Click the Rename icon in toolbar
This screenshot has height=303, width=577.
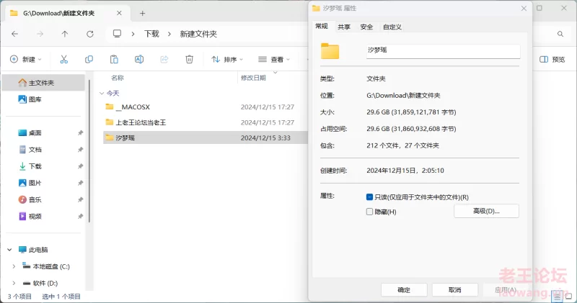click(x=139, y=59)
